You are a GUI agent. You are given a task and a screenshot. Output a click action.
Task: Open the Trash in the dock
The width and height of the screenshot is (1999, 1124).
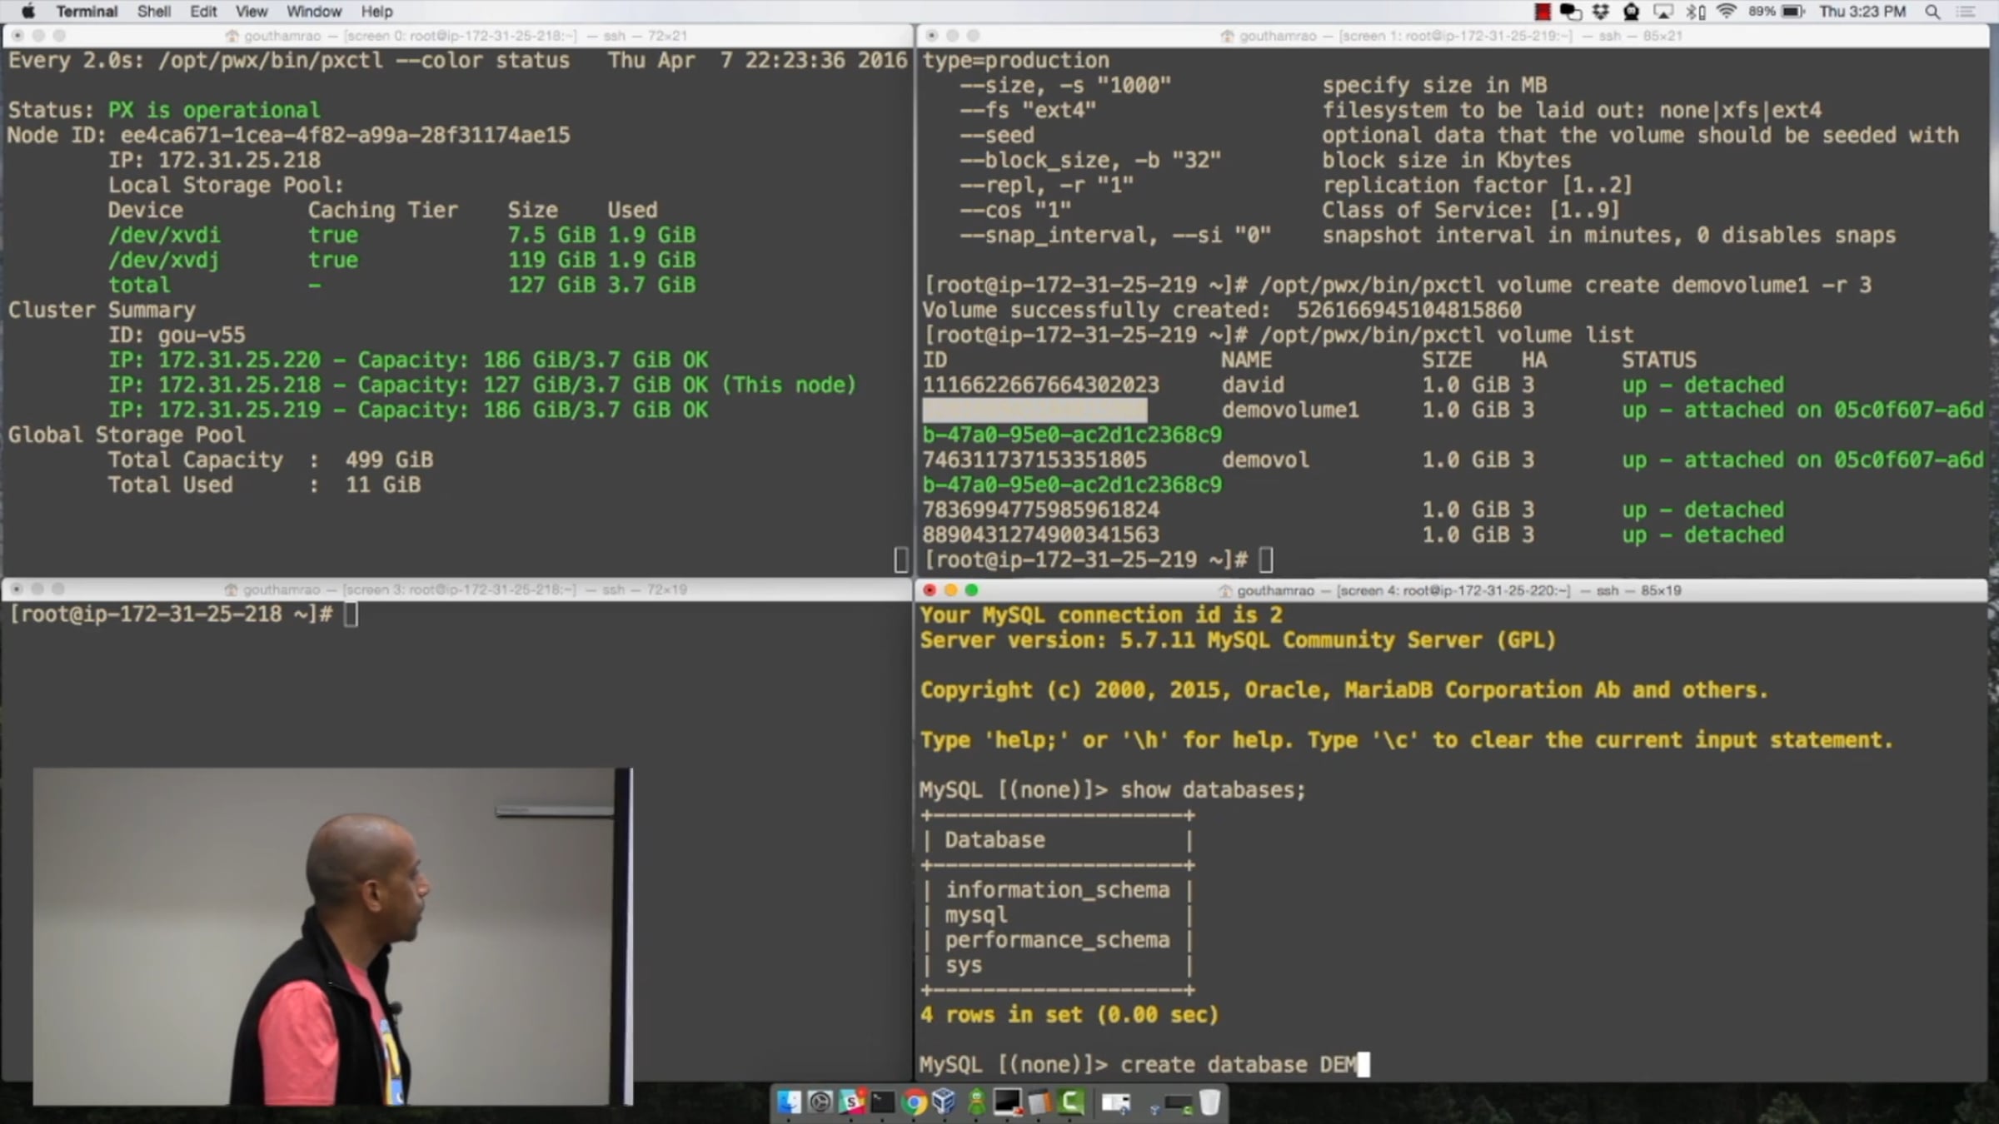(1209, 1103)
